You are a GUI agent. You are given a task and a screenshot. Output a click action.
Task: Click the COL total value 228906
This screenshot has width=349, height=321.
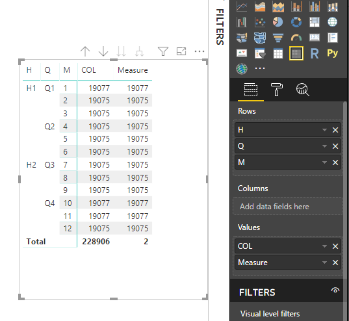[x=96, y=242]
